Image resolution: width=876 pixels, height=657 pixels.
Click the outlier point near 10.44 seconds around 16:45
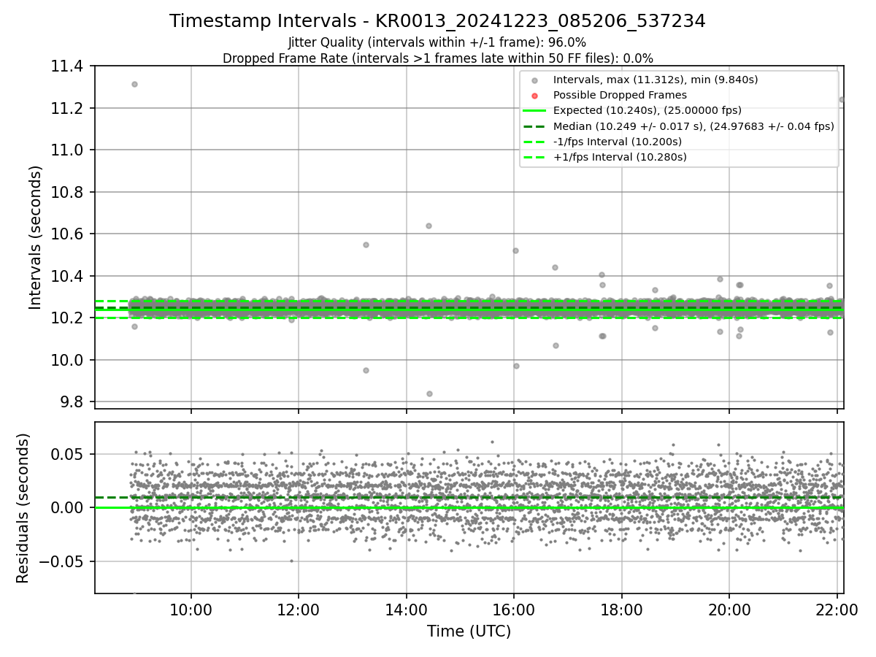point(555,267)
